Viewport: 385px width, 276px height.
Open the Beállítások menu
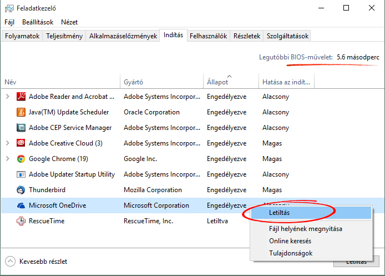(x=38, y=22)
